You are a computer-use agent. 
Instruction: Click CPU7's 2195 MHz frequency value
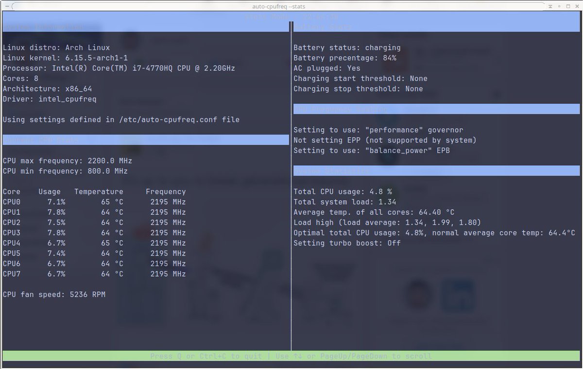click(x=168, y=274)
